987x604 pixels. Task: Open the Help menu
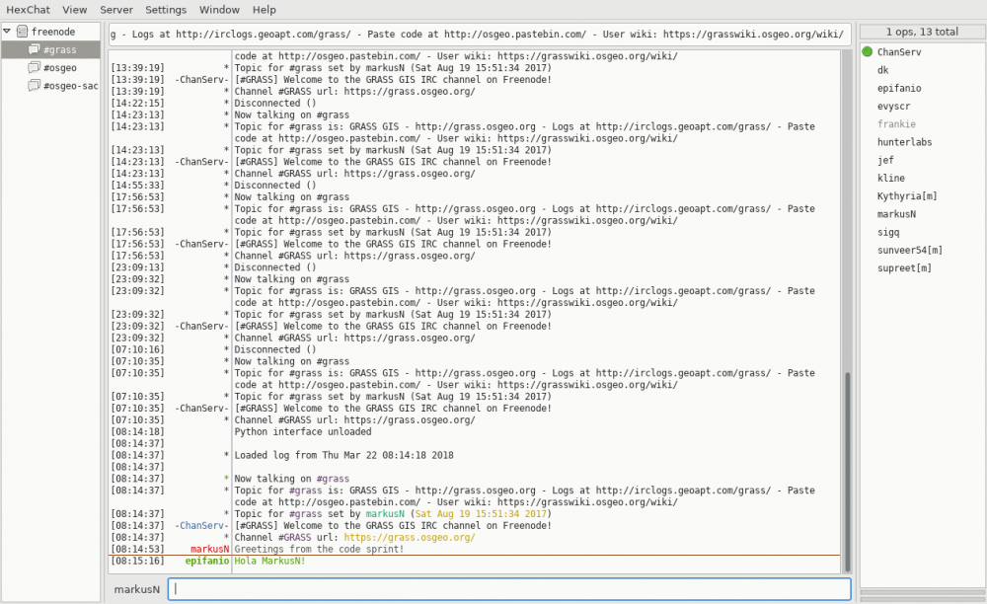click(265, 10)
